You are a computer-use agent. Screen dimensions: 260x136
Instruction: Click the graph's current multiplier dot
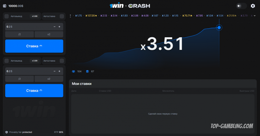point(219,28)
